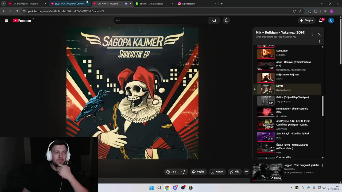Click the Paylaş share button
The height and width of the screenshot is (192, 342).
tap(198, 172)
